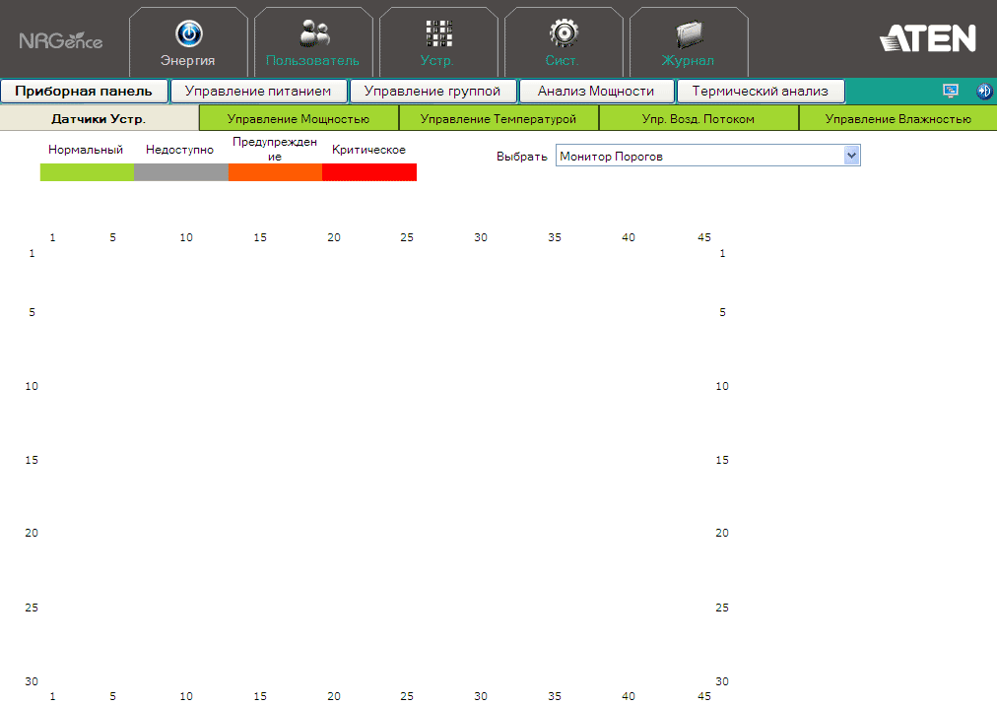Click the red Критическое legend swatch
This screenshot has height=705, width=997.
click(x=369, y=172)
